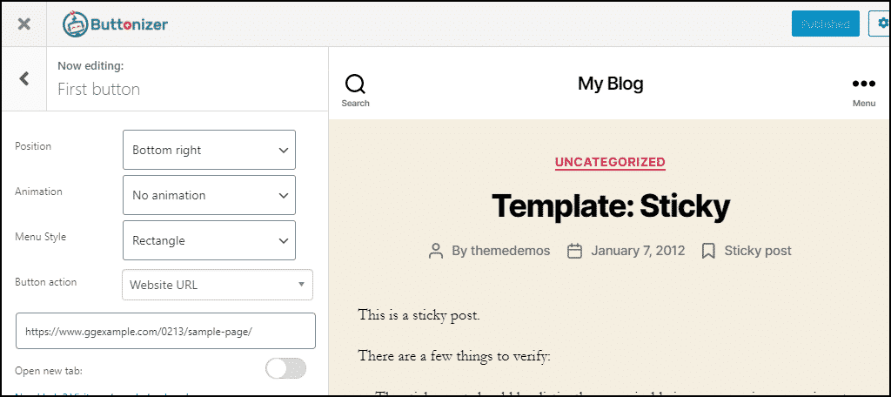Click the calendar icon beside the date

(574, 251)
